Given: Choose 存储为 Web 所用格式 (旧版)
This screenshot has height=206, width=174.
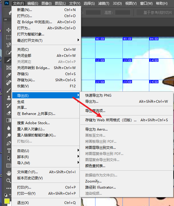Looking at the screenshot, I should coord(127,120).
